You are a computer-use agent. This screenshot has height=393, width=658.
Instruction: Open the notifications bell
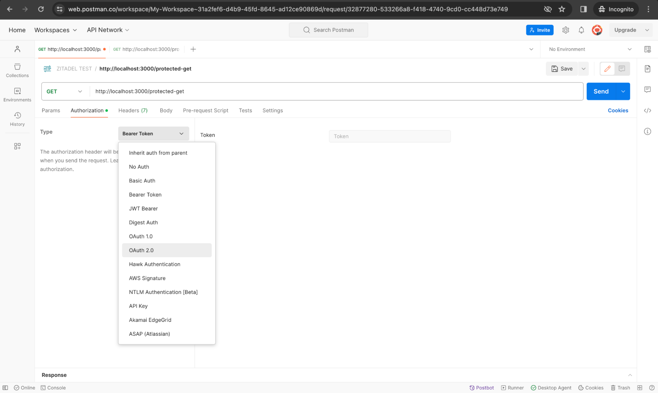(x=581, y=30)
